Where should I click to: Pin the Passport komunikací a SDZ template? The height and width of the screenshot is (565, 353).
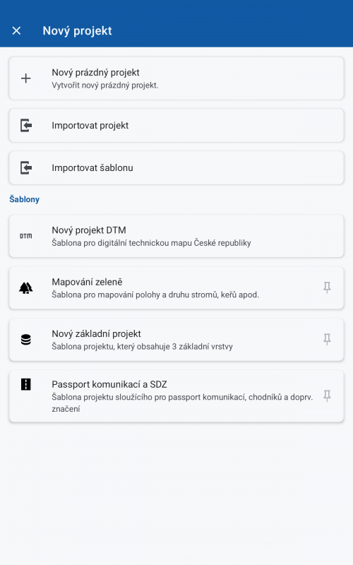[327, 395]
